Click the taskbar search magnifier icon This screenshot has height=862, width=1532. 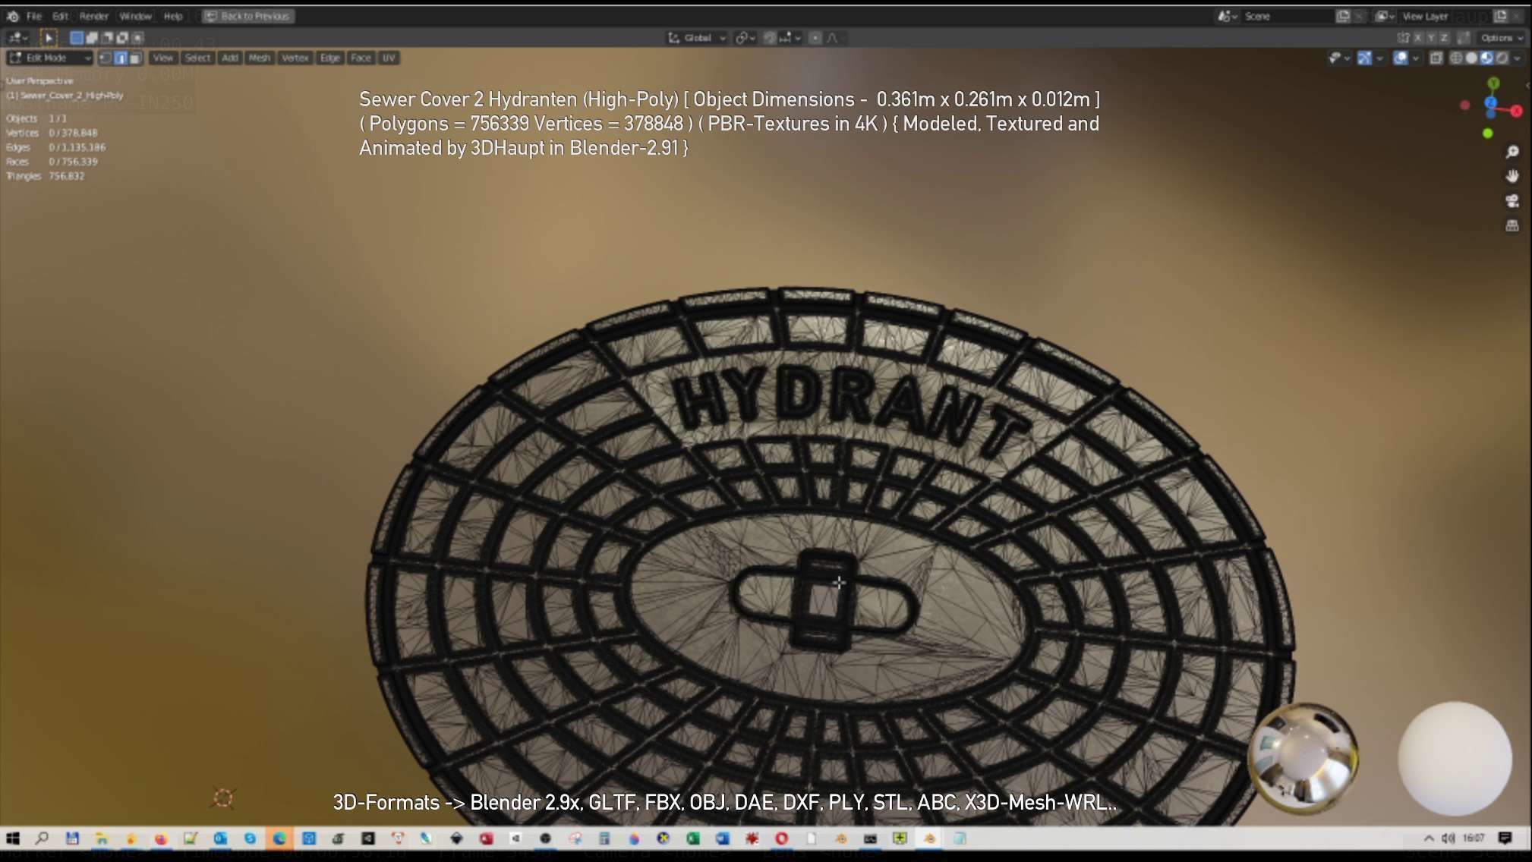[x=42, y=838]
